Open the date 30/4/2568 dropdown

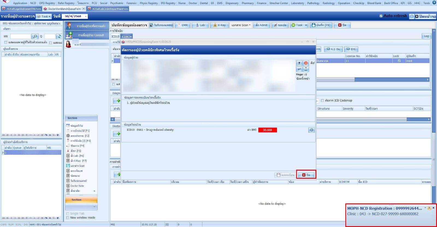tap(86, 16)
